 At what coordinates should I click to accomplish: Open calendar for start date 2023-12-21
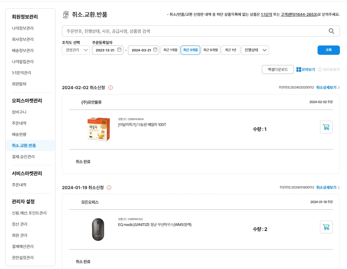[x=119, y=50]
